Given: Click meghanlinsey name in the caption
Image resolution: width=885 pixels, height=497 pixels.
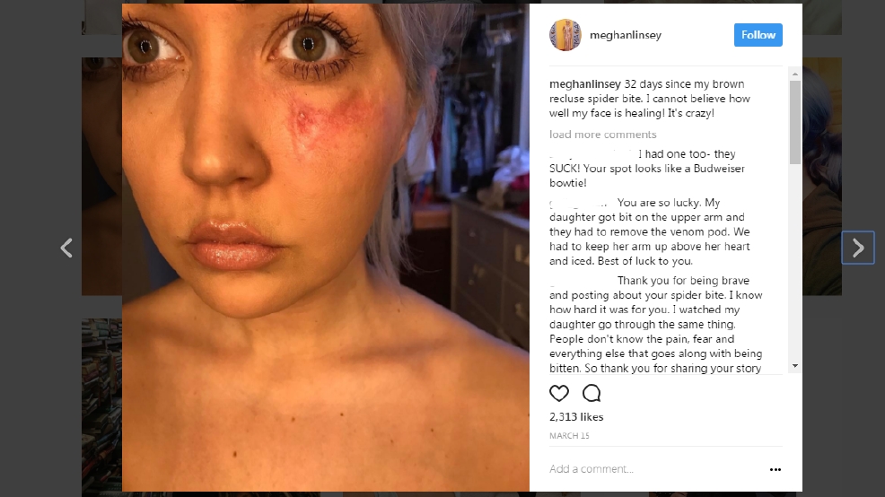Looking at the screenshot, I should (x=584, y=84).
